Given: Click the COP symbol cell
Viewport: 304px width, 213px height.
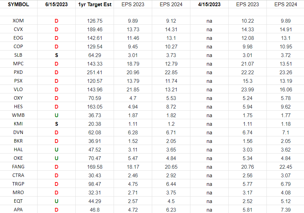Looking at the screenshot, I should coord(18,46).
